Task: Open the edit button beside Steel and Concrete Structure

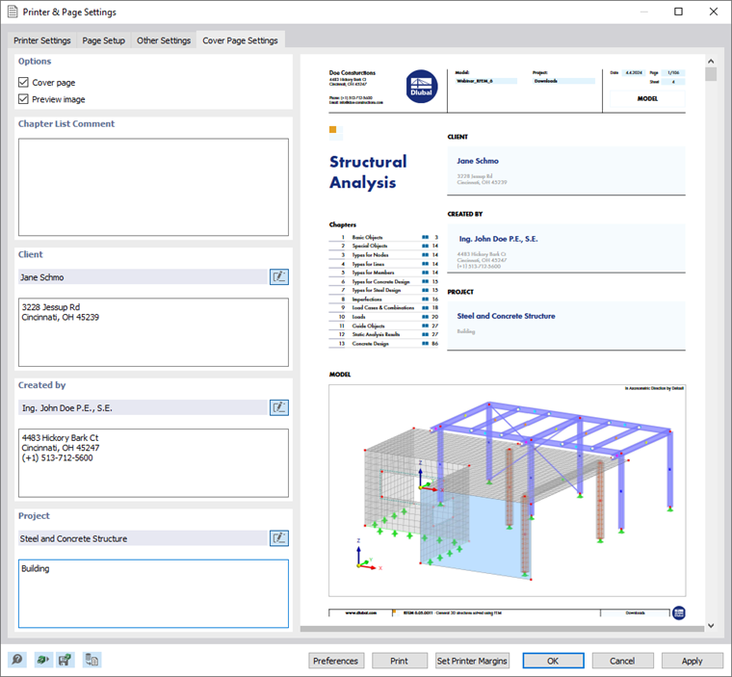Action: tap(279, 538)
